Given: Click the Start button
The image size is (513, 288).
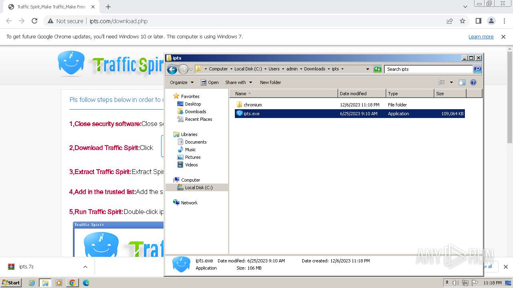Looking at the screenshot, I should (x=11, y=283).
